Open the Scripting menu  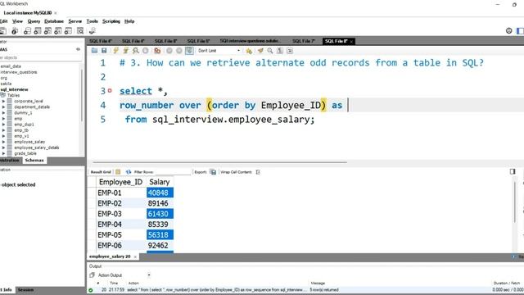coord(111,21)
